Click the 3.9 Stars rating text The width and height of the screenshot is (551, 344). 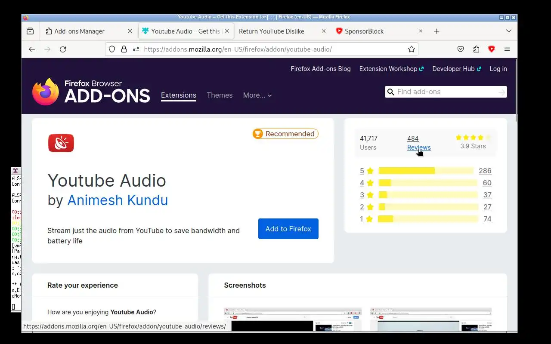[473, 146]
